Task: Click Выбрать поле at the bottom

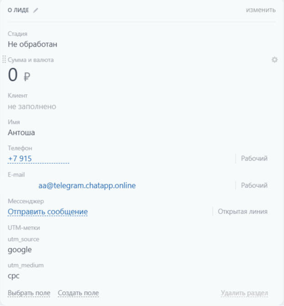Action: 29,293
